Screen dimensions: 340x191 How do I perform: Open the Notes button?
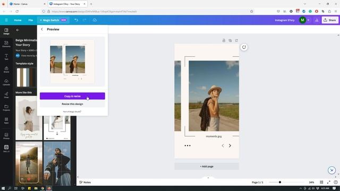click(85, 182)
